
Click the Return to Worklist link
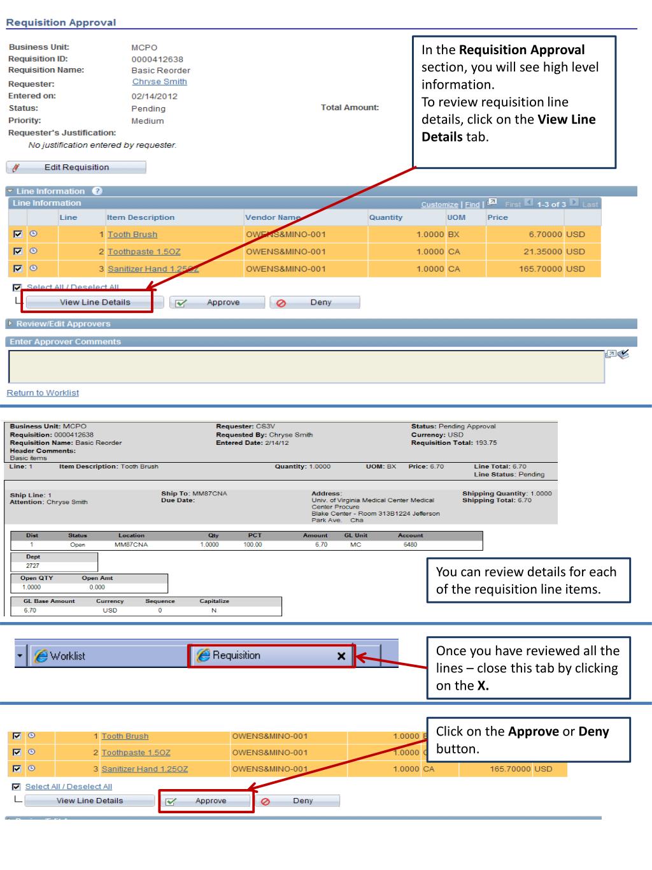pyautogui.click(x=43, y=393)
